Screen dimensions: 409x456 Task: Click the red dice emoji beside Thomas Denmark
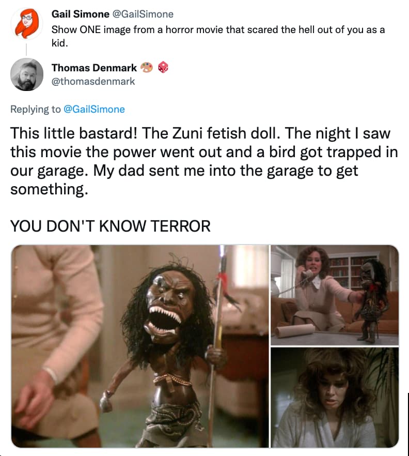[163, 67]
